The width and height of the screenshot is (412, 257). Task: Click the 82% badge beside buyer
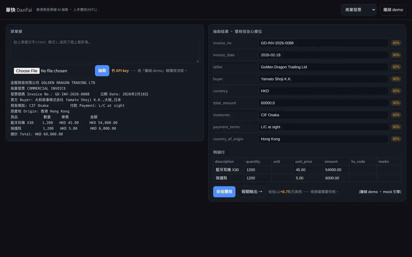pos(396,79)
